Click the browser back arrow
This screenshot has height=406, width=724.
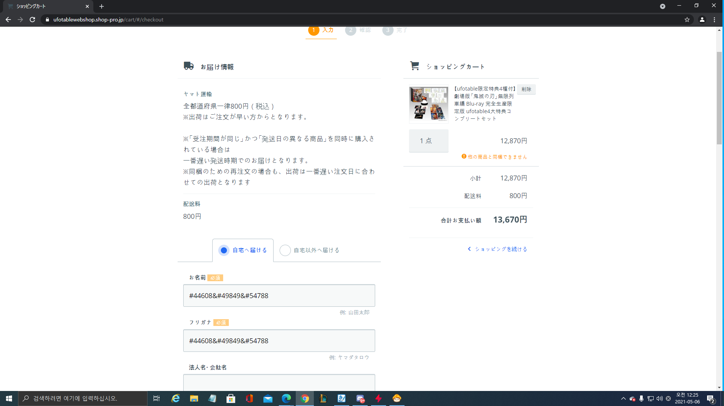8,20
